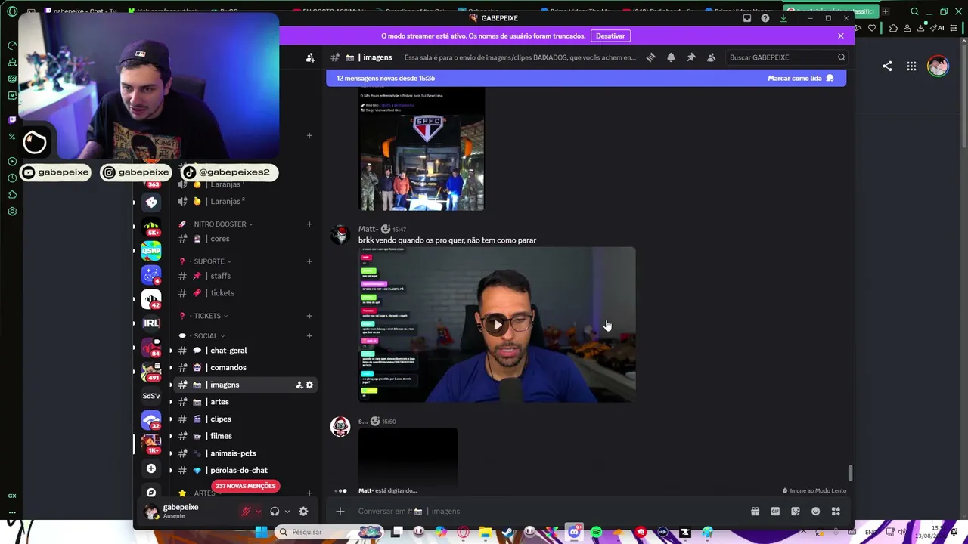Open the GIF picker
This screenshot has height=544, width=968.
pyautogui.click(x=775, y=512)
